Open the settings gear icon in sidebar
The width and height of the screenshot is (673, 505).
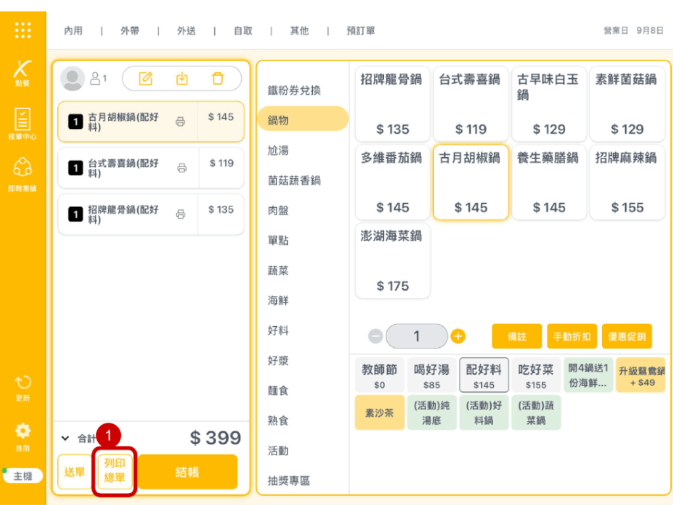point(22,435)
